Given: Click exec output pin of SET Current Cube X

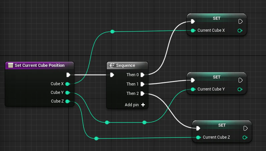Looking at the screenshot, I should 241,21.
